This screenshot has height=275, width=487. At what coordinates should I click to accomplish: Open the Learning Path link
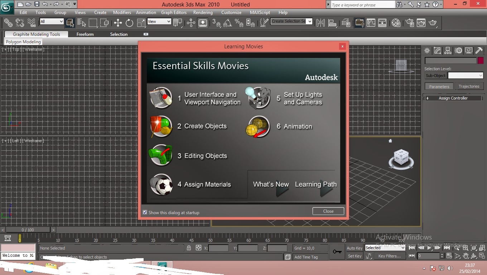click(316, 184)
